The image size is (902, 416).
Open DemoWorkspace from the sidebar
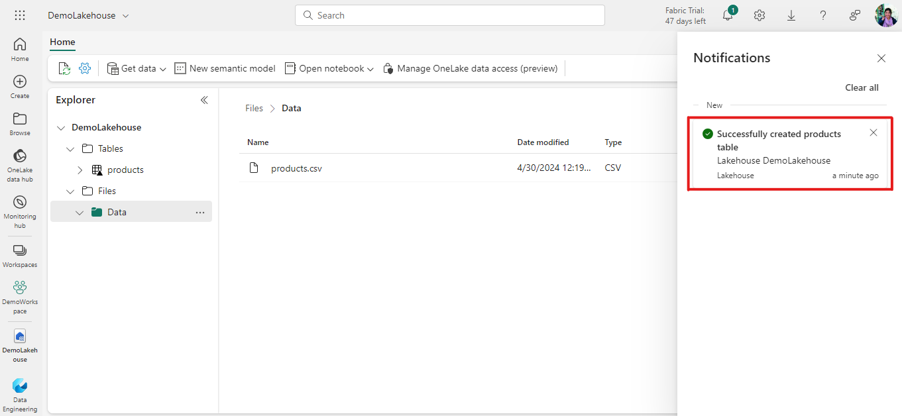coord(20,297)
